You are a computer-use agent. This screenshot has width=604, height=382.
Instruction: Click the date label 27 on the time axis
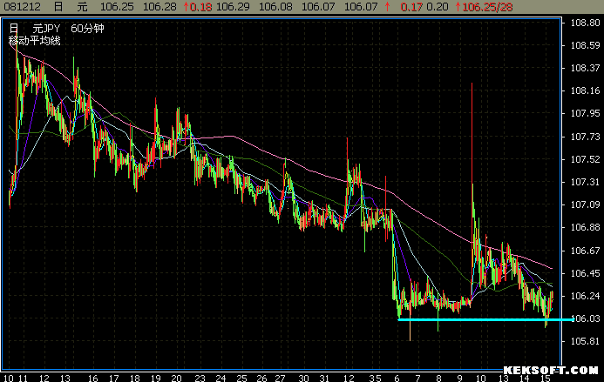click(x=280, y=378)
